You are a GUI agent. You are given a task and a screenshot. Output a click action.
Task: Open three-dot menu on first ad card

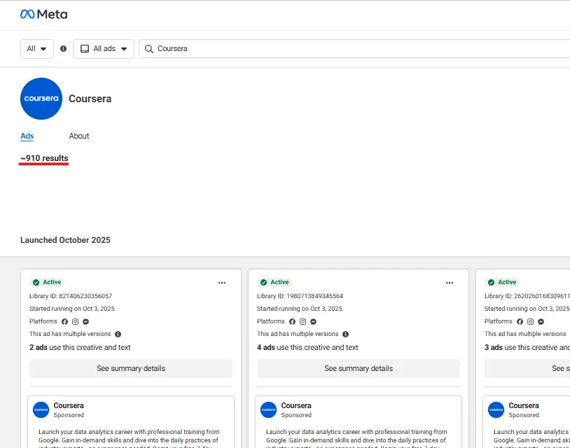(222, 283)
